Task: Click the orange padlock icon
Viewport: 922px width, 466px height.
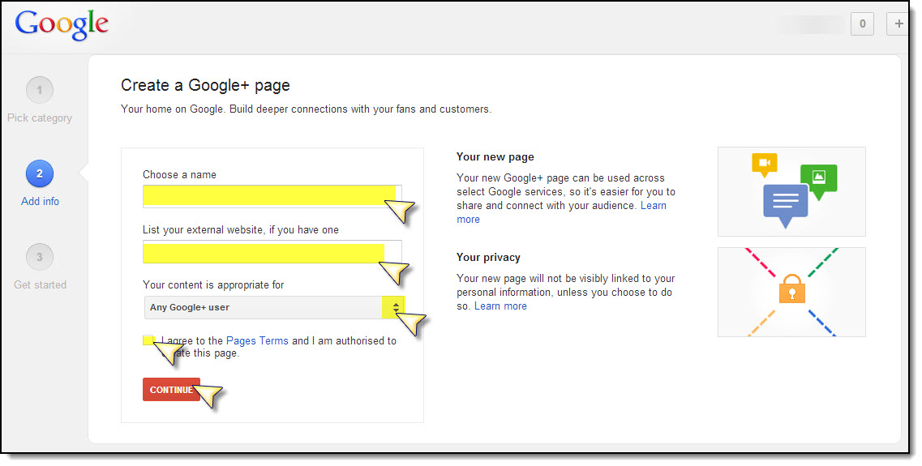Action: 791,289
